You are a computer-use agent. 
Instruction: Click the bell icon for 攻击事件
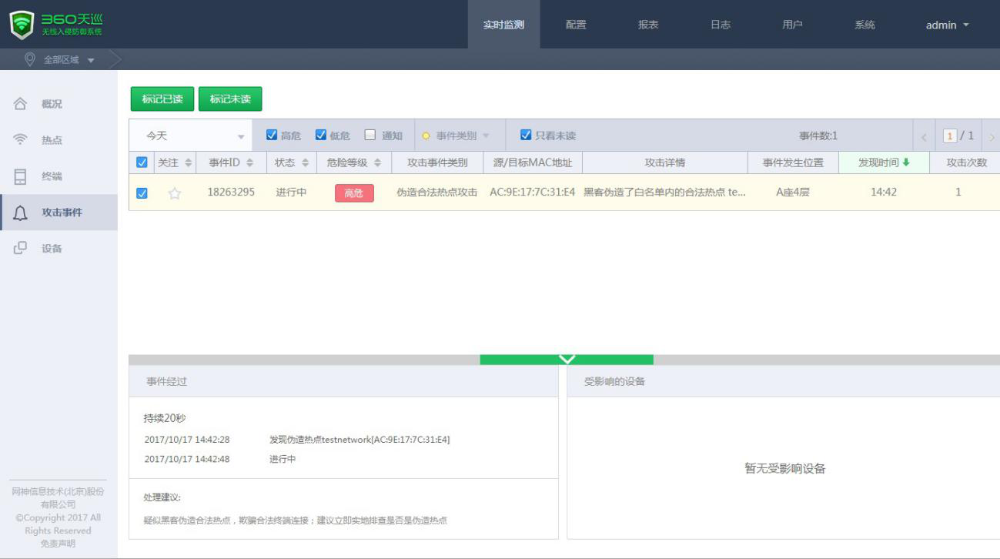[x=21, y=213]
